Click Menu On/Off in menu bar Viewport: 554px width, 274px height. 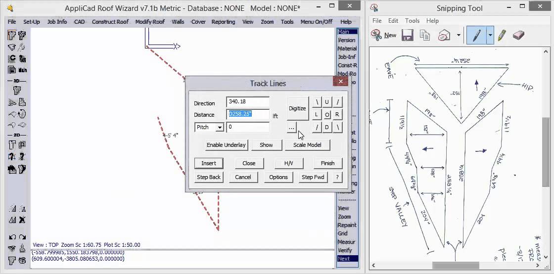click(317, 22)
